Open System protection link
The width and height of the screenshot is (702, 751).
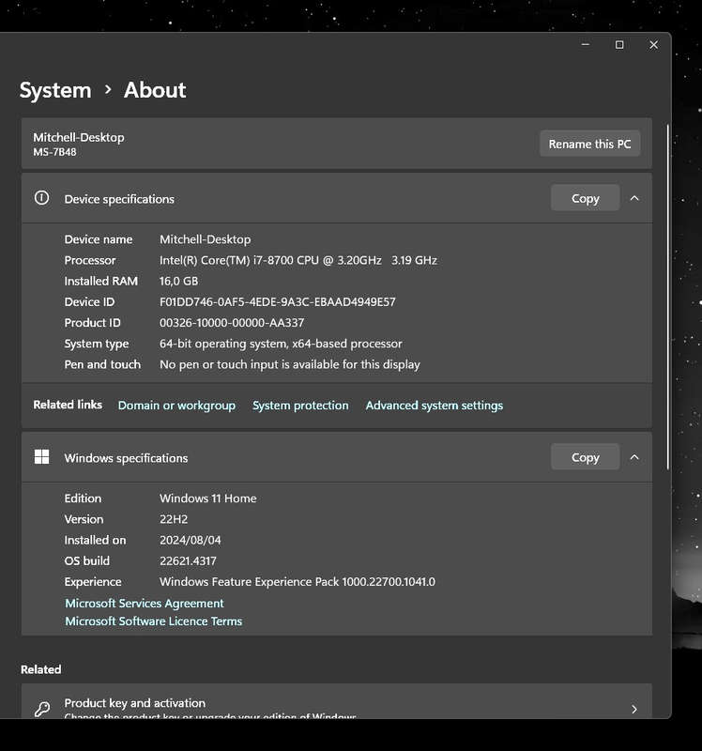tap(300, 406)
